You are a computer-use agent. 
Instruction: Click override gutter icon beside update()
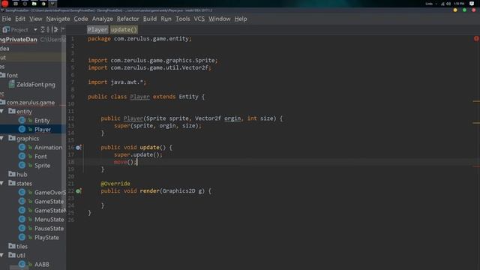(78, 148)
